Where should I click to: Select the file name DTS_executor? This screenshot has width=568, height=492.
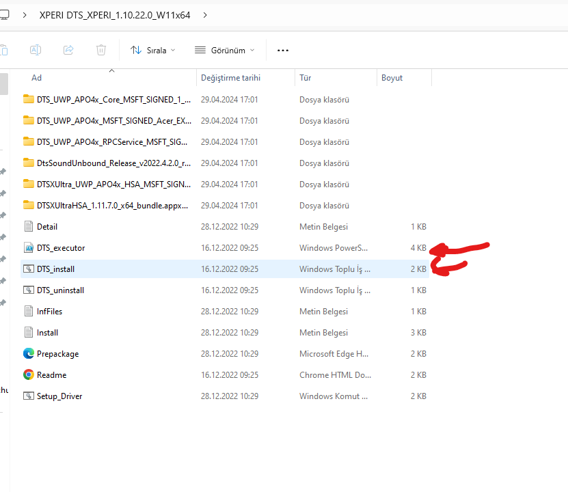coord(61,248)
